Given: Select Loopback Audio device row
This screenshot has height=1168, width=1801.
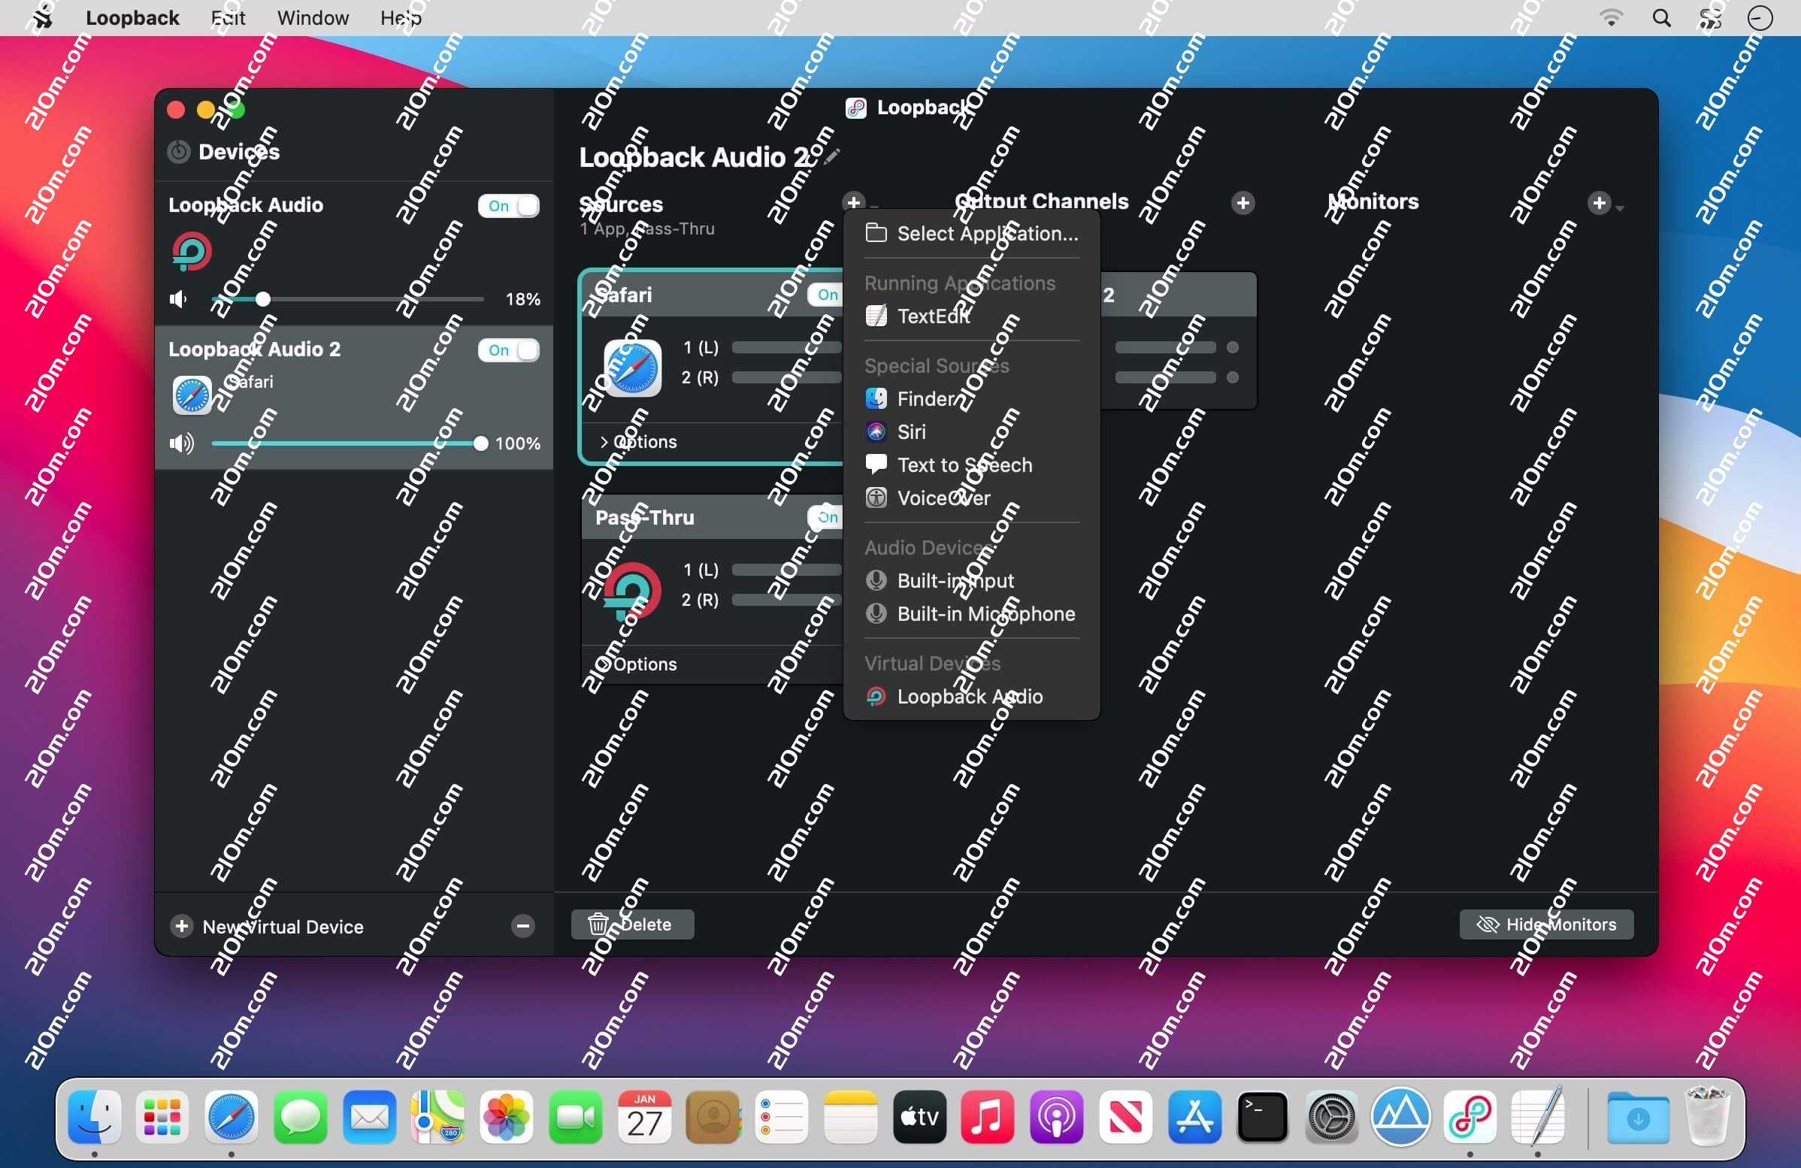Looking at the screenshot, I should click(x=353, y=254).
